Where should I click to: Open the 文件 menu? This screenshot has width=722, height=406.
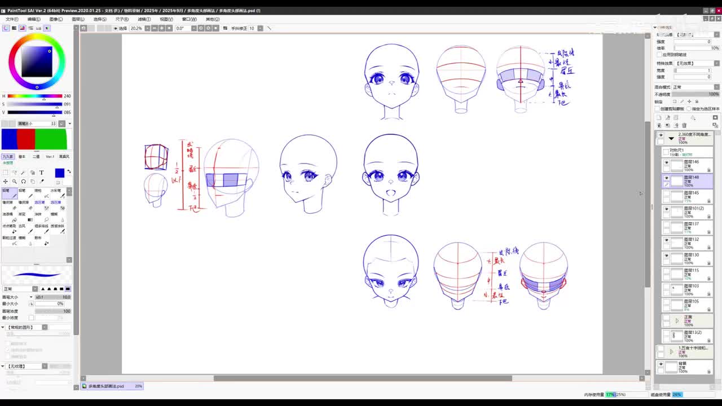pyautogui.click(x=11, y=19)
